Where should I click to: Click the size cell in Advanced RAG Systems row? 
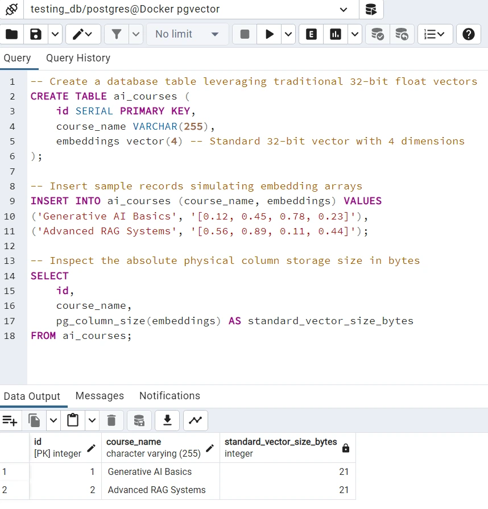[x=288, y=490]
